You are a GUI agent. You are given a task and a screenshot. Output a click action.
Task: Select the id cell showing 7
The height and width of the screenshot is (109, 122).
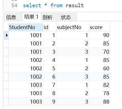[x=50, y=85]
